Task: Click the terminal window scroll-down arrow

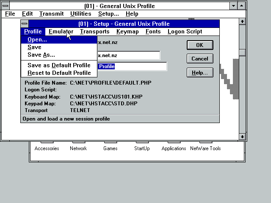Action: 242,137
